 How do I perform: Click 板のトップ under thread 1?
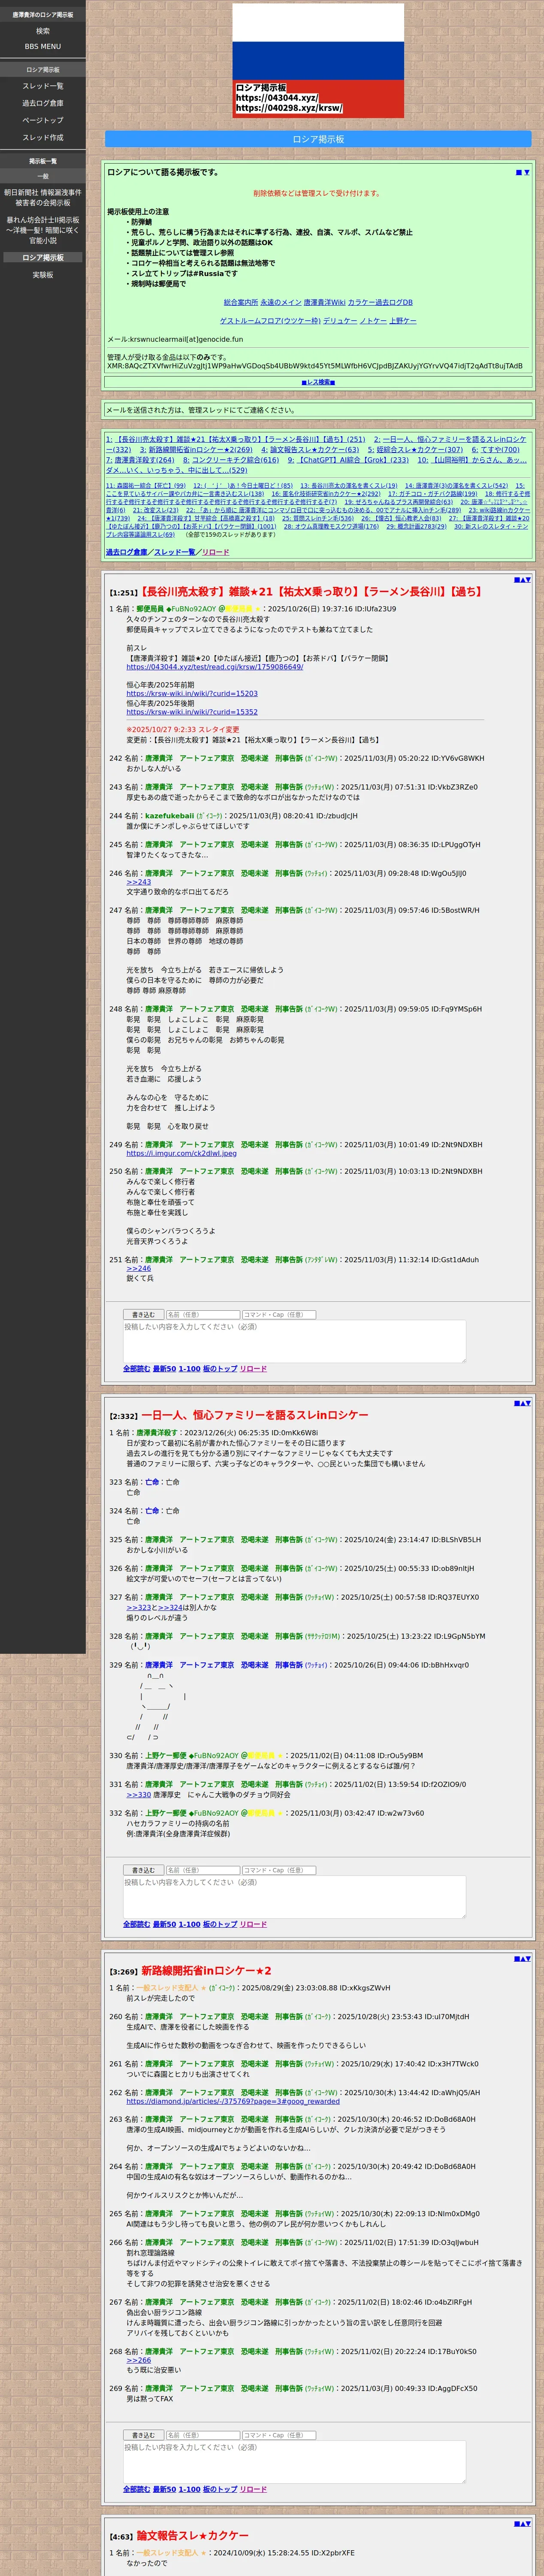220,1369
